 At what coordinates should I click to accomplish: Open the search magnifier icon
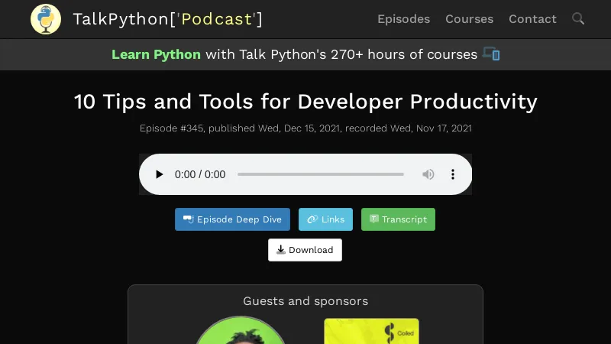click(578, 19)
